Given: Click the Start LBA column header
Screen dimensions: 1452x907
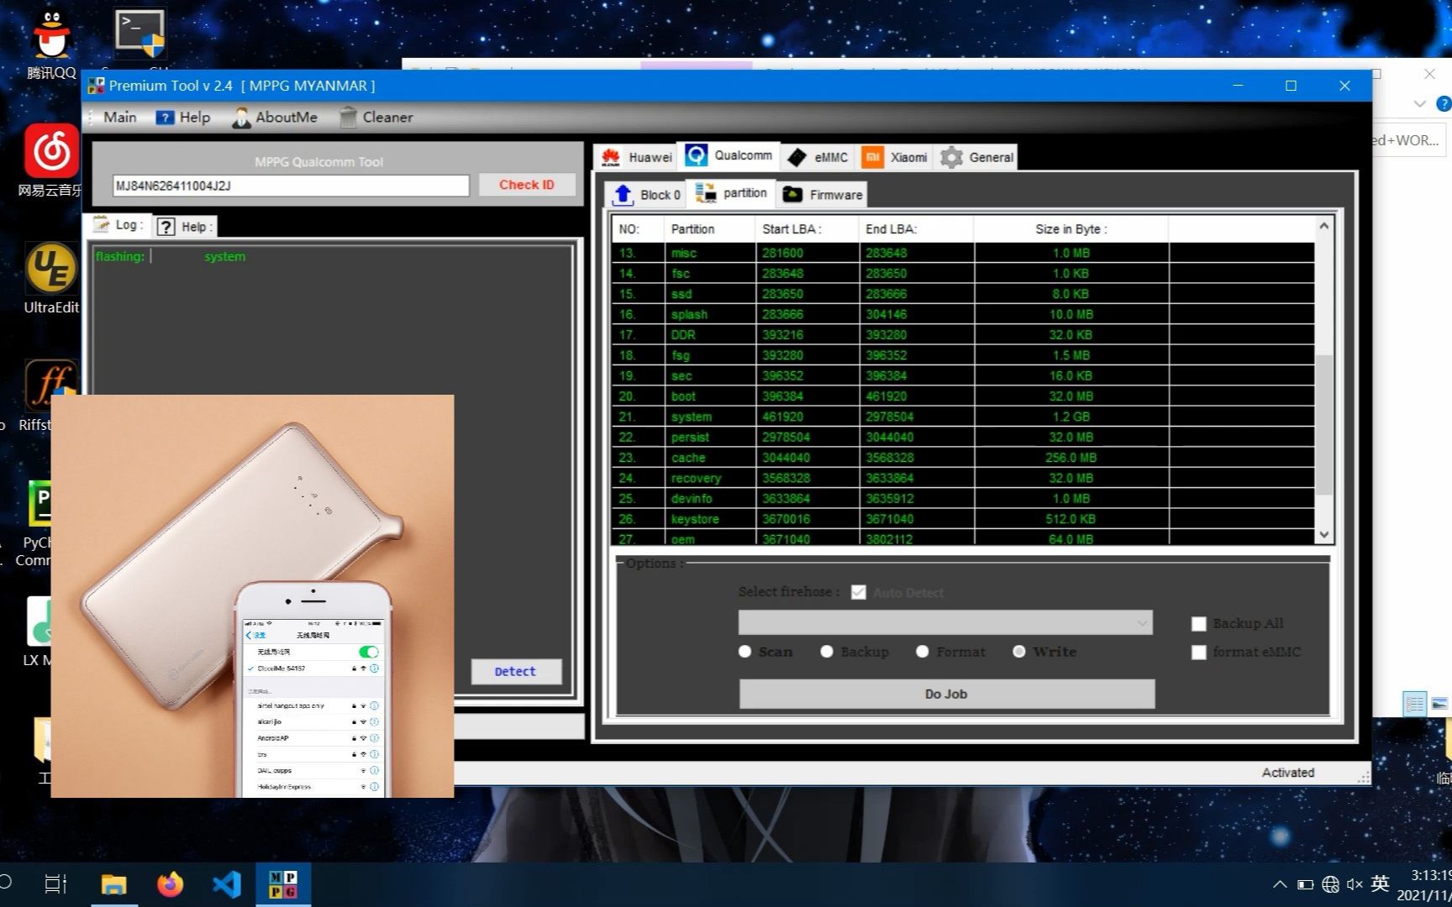Looking at the screenshot, I should (x=807, y=229).
